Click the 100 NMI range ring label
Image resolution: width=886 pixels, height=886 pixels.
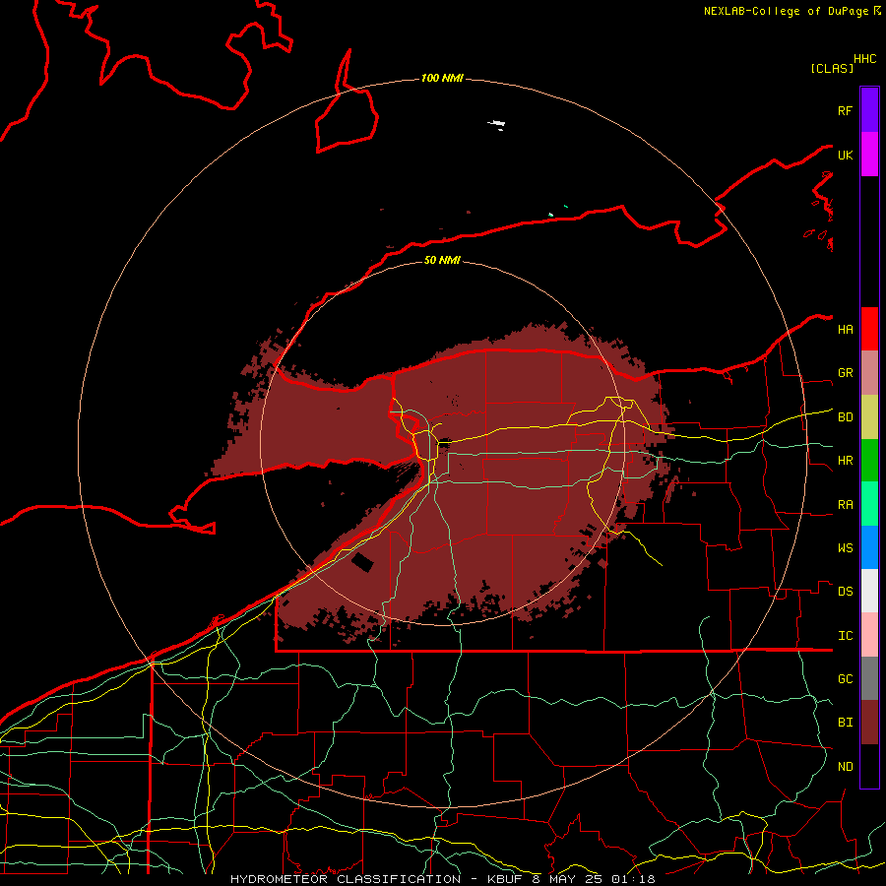point(442,78)
